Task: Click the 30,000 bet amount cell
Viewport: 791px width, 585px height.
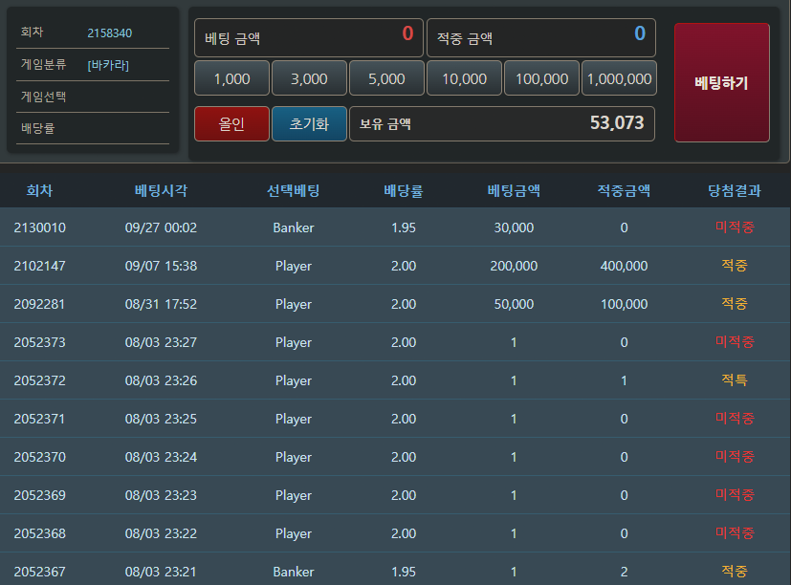Action: click(514, 227)
